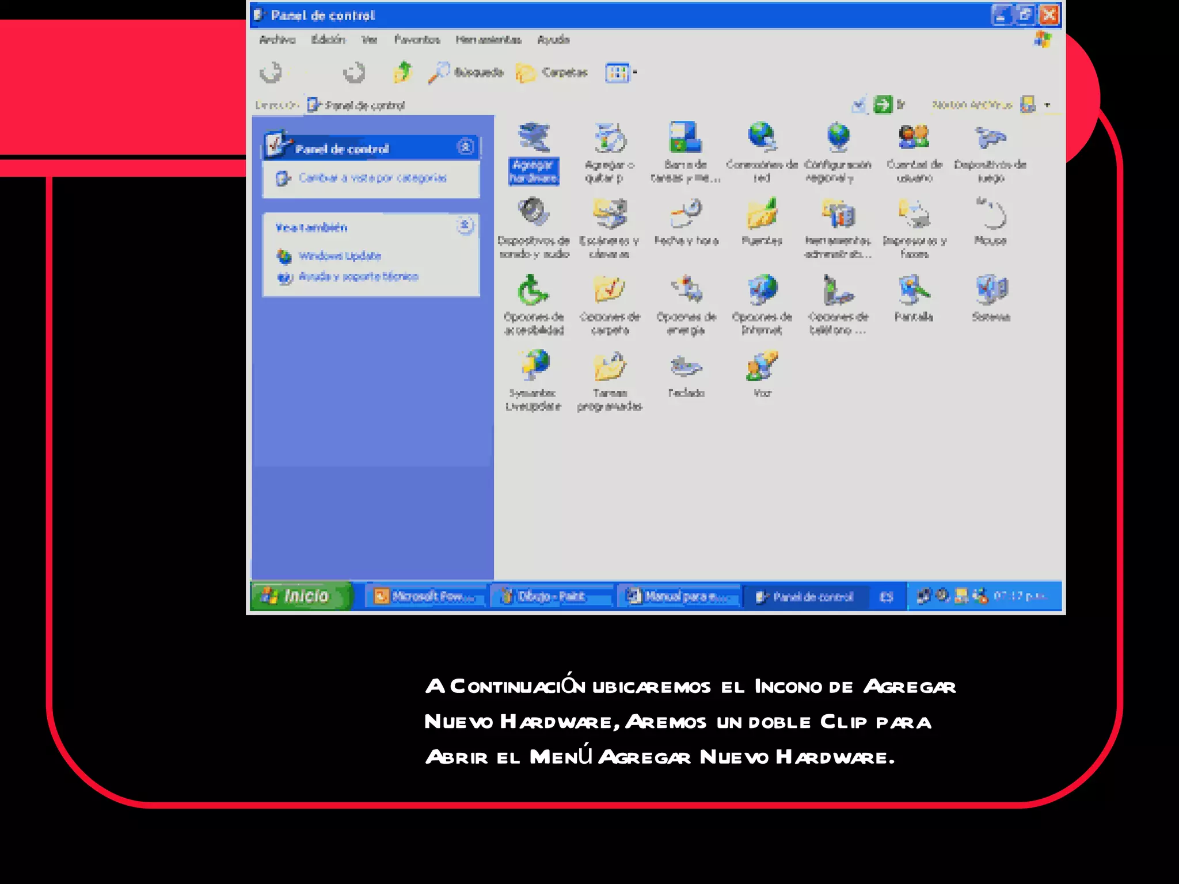
Task: Open the Norton Antivirus toolbar dropdown arrow
Action: (x=1047, y=105)
